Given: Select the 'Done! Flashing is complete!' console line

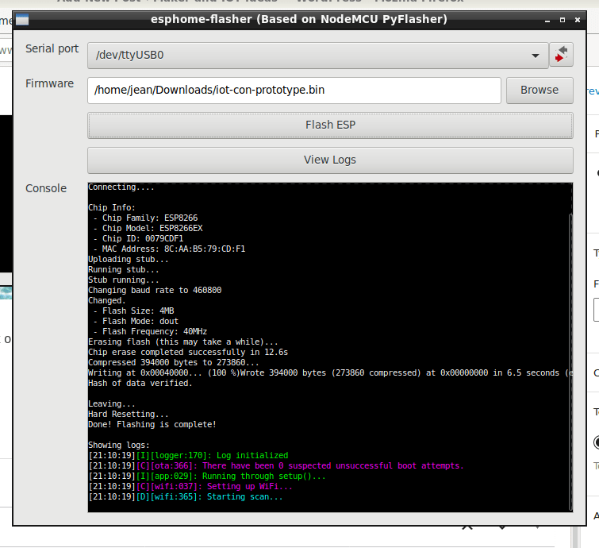Looking at the screenshot, I should click(152, 424).
